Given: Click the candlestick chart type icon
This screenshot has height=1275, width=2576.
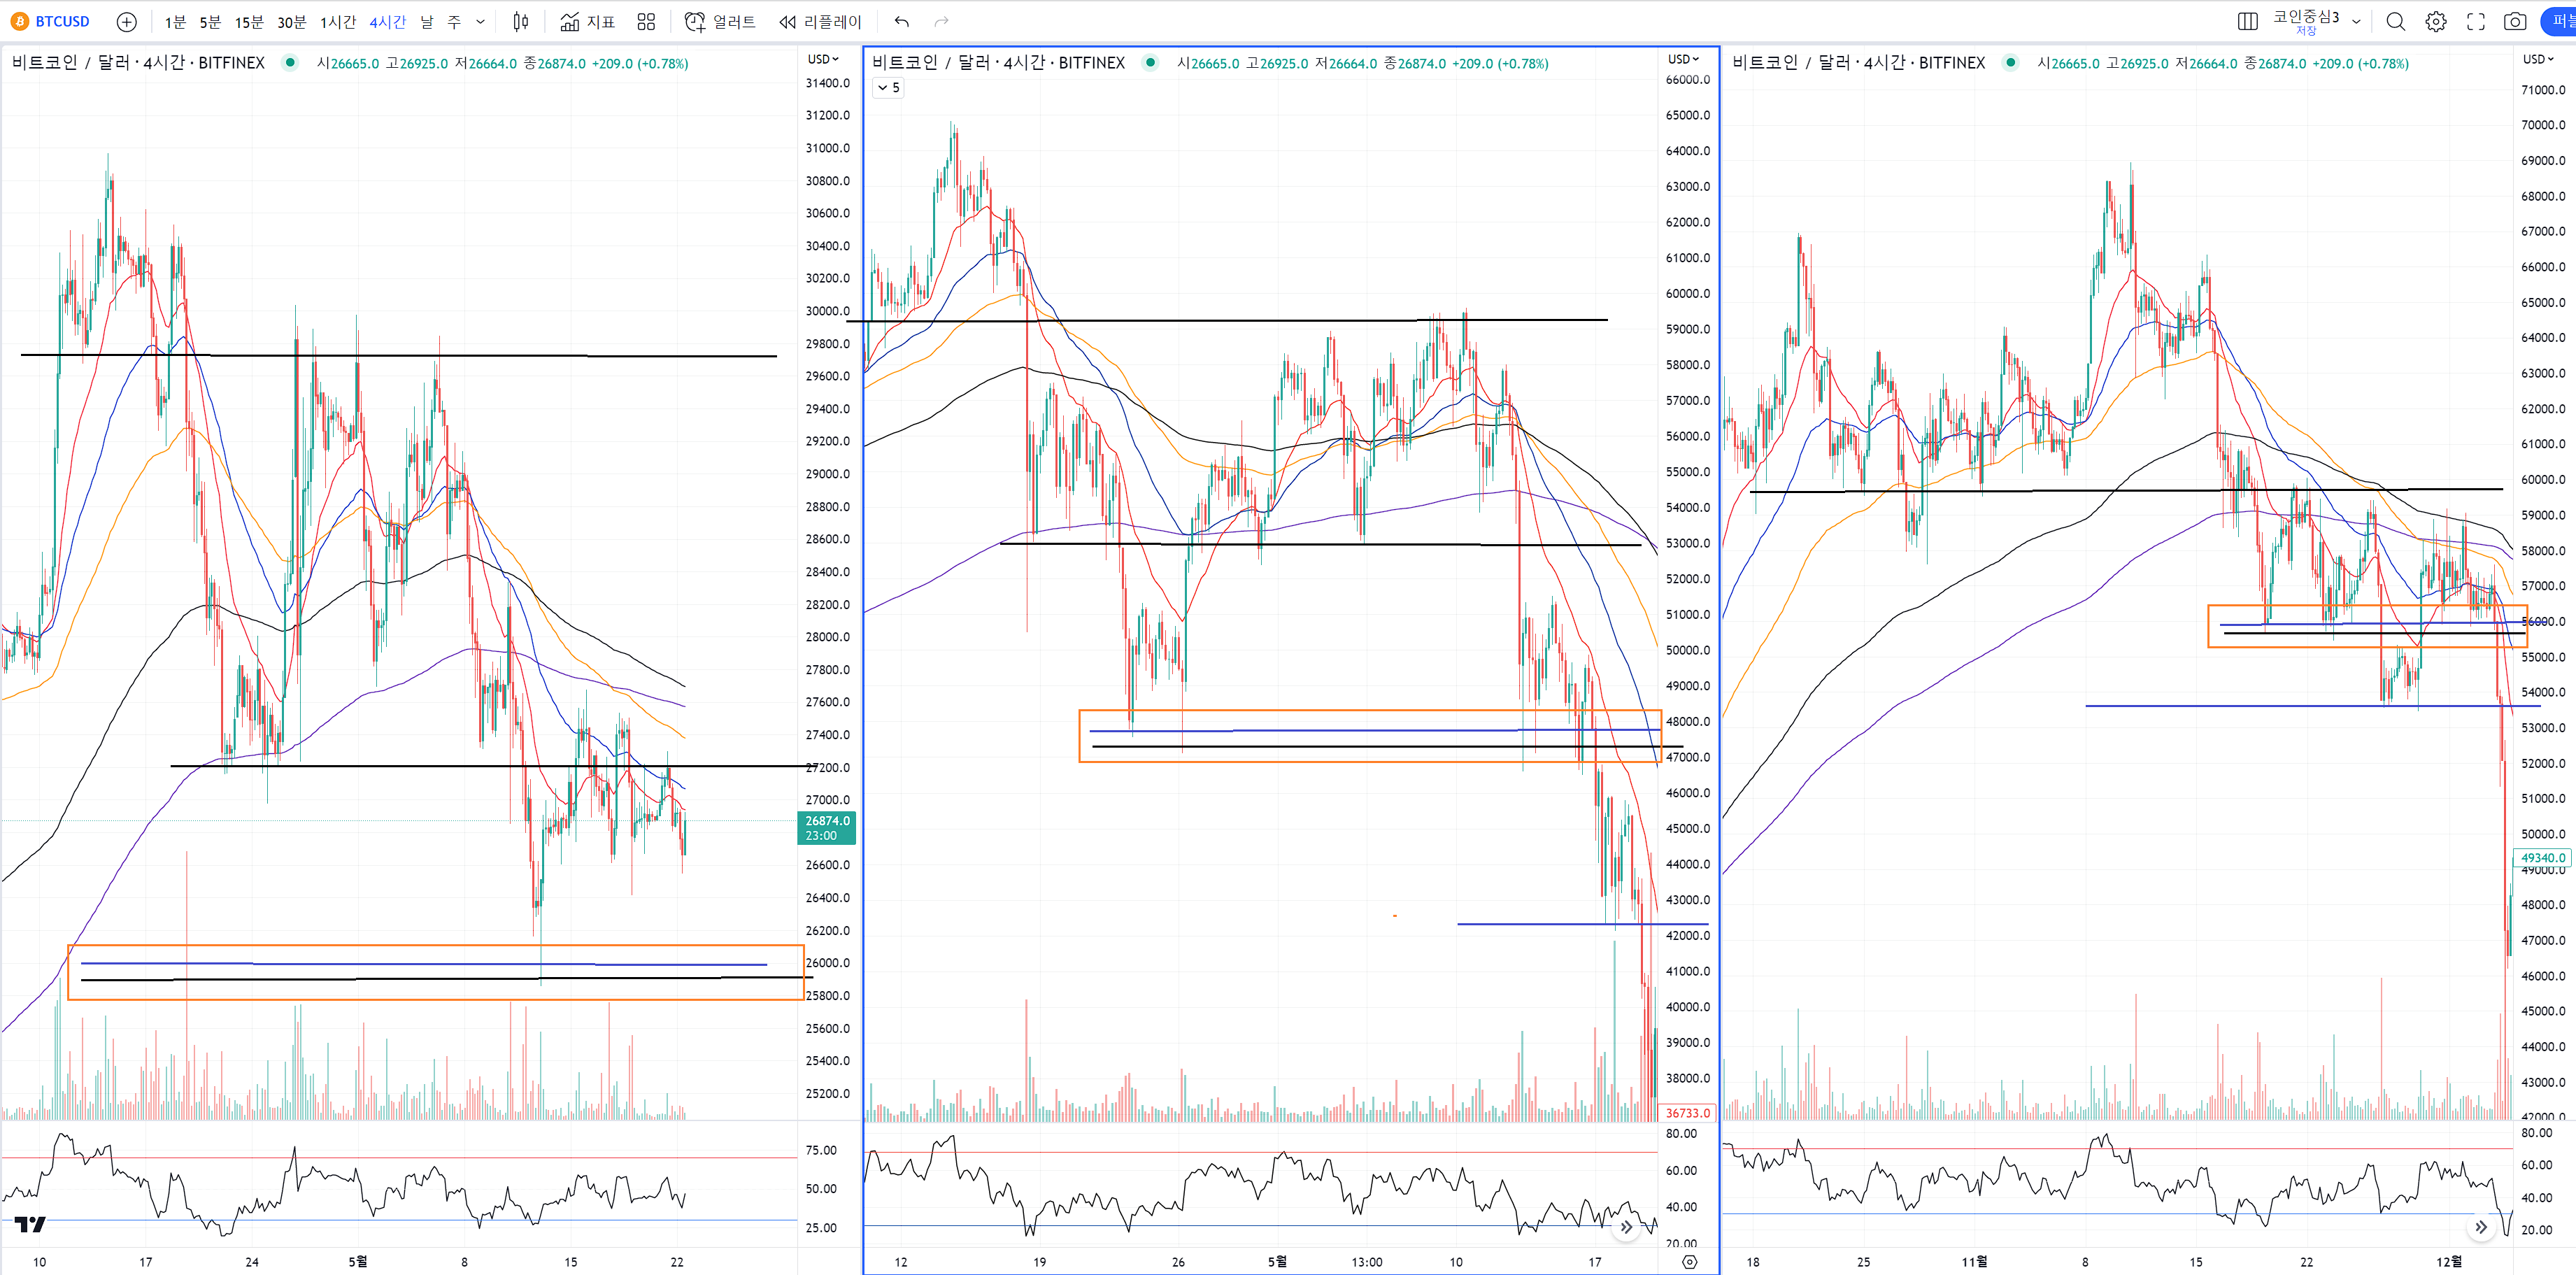Looking at the screenshot, I should coord(520,21).
